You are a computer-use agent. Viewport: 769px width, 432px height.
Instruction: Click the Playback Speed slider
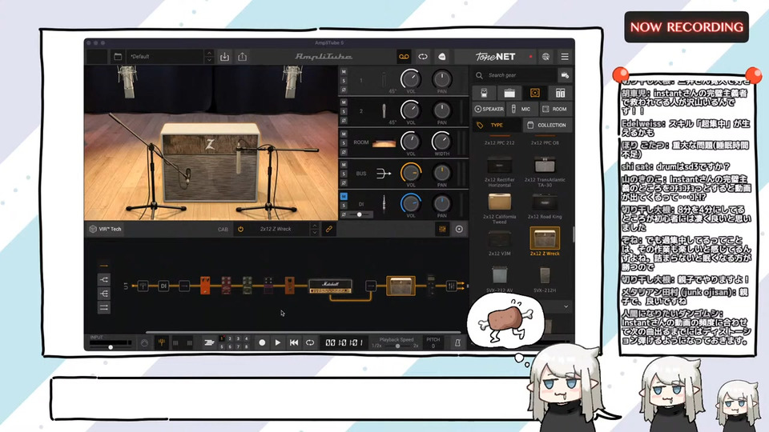pos(397,346)
